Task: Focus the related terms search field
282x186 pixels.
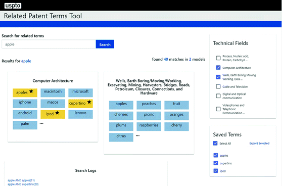Action: tap(49, 44)
